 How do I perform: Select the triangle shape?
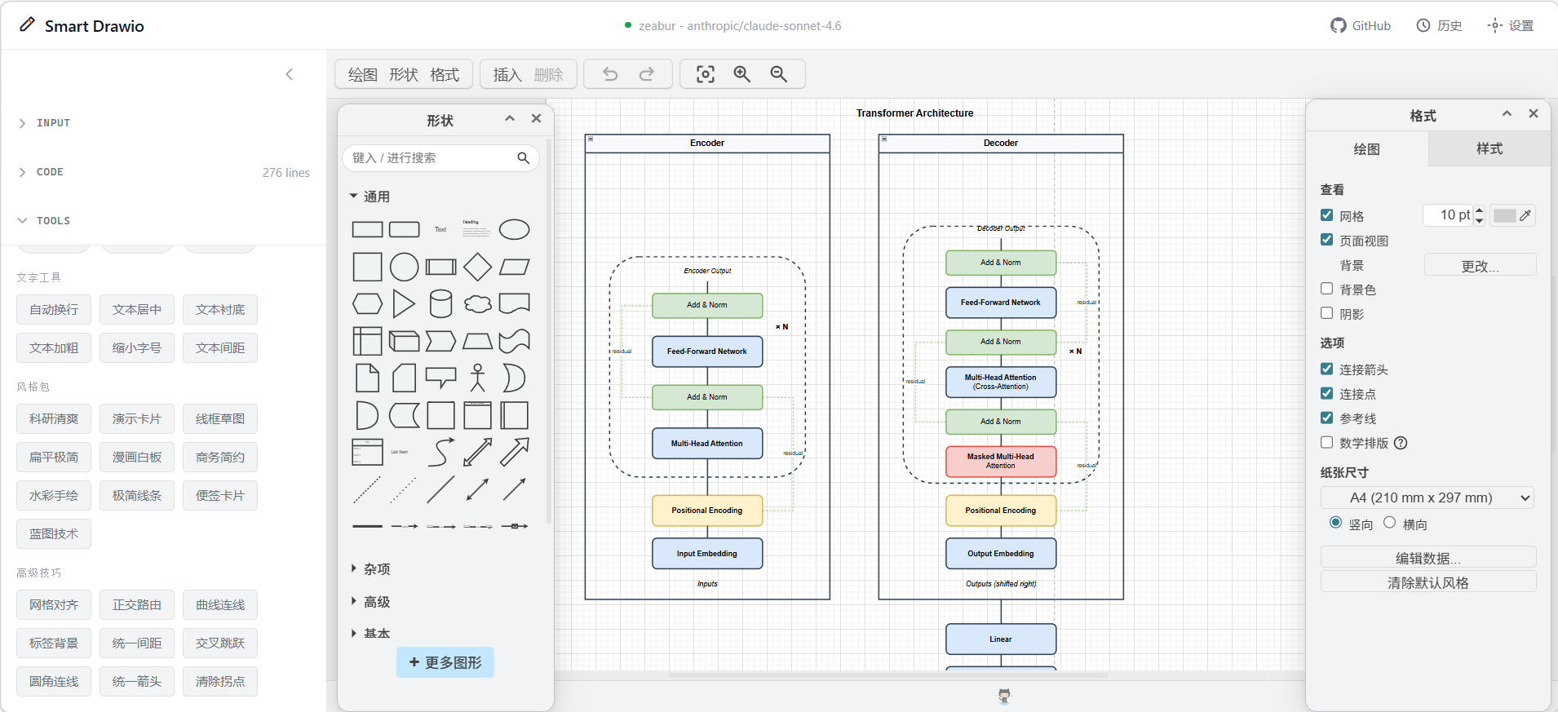coord(404,303)
